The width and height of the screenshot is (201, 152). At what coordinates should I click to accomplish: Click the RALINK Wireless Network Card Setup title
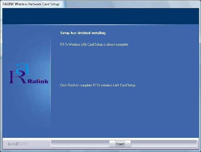coord(31,4)
